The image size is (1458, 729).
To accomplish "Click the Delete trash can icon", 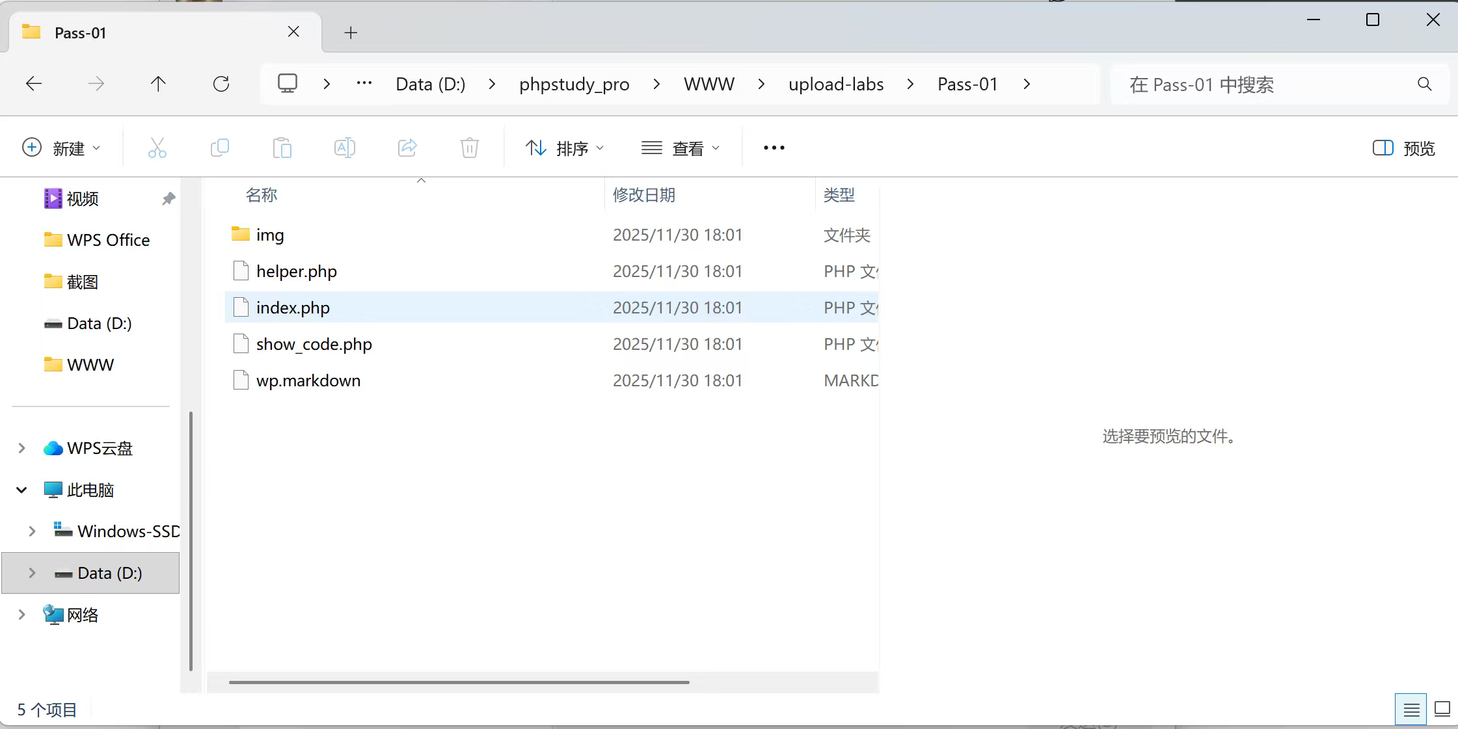I will 469,148.
